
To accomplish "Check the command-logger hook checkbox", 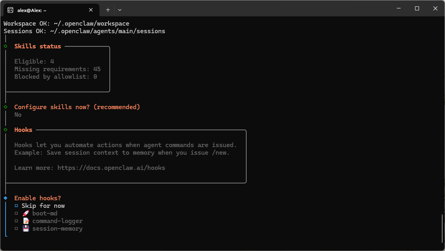I will click(16, 221).
